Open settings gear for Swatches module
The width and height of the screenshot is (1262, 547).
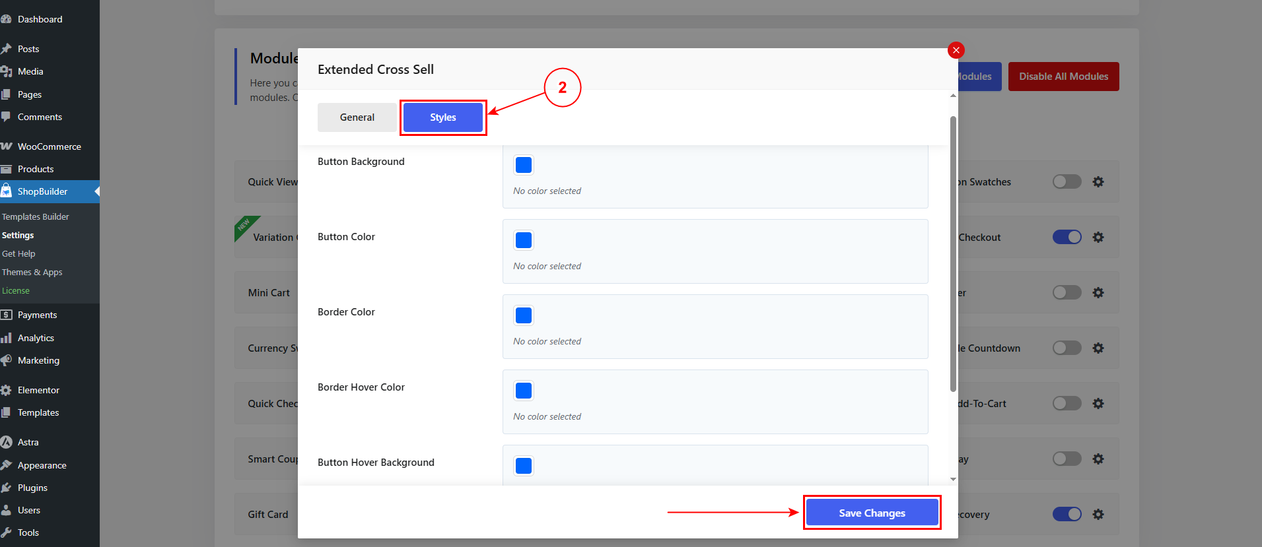pyautogui.click(x=1098, y=181)
